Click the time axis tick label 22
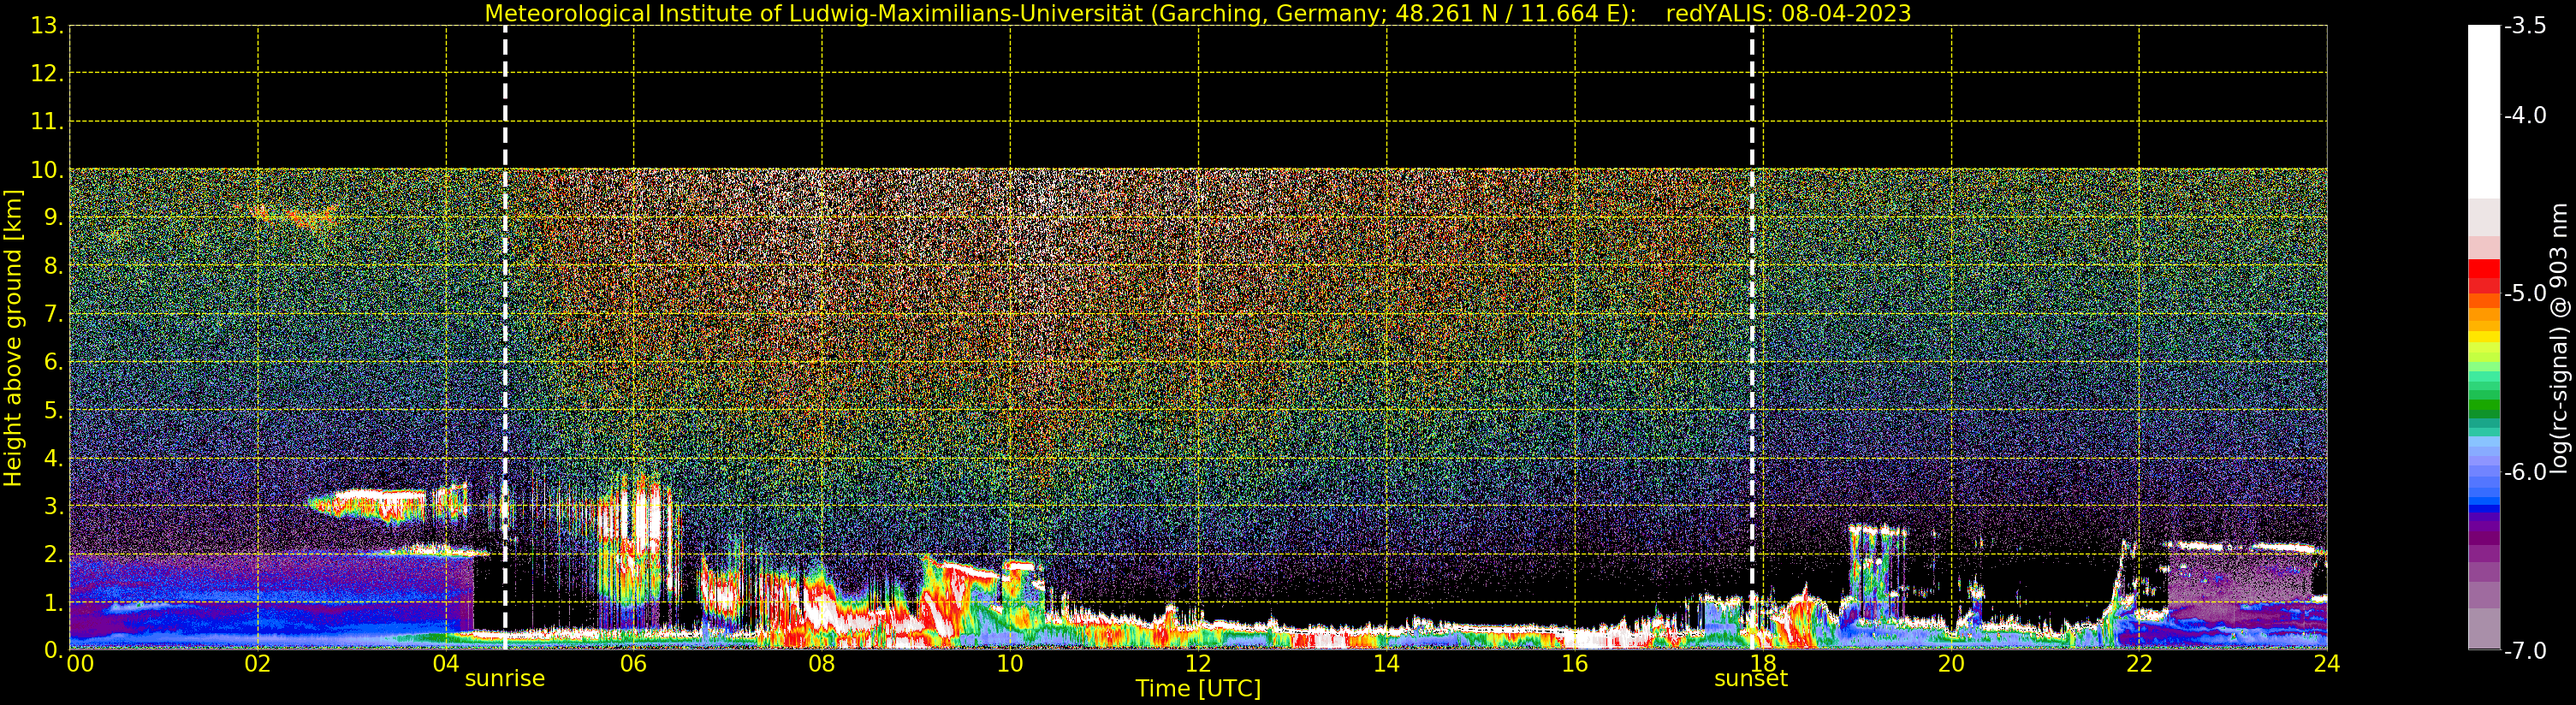The height and width of the screenshot is (705, 2576). [2139, 663]
